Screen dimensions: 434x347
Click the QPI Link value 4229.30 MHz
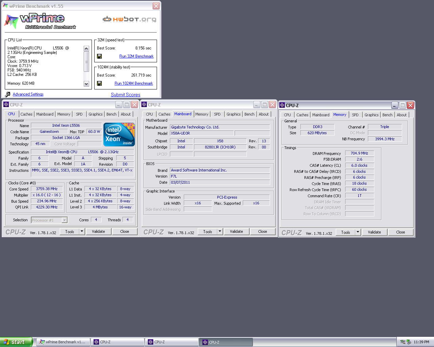pyautogui.click(x=47, y=207)
